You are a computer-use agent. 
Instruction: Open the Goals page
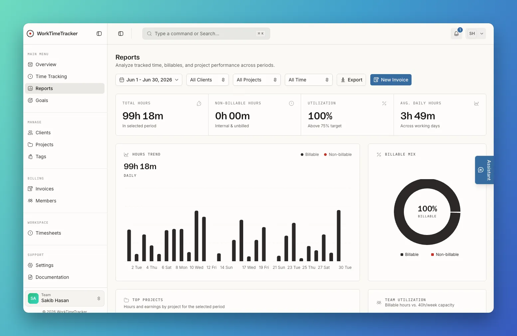point(65,100)
